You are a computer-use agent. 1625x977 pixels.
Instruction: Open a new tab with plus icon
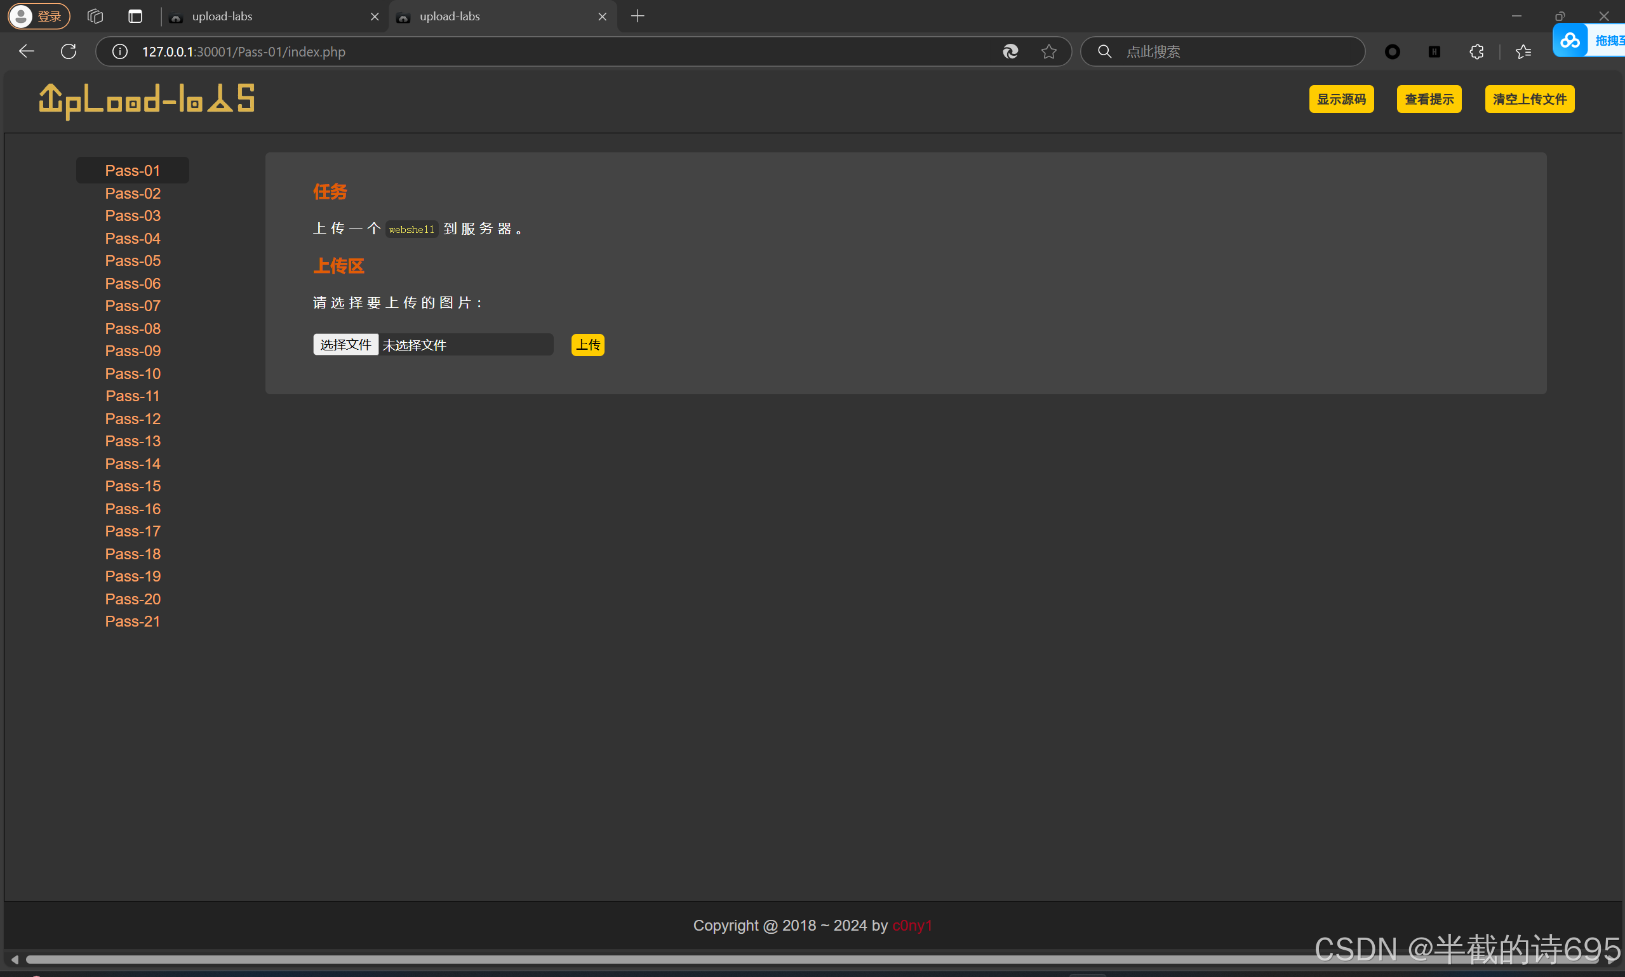pos(638,17)
